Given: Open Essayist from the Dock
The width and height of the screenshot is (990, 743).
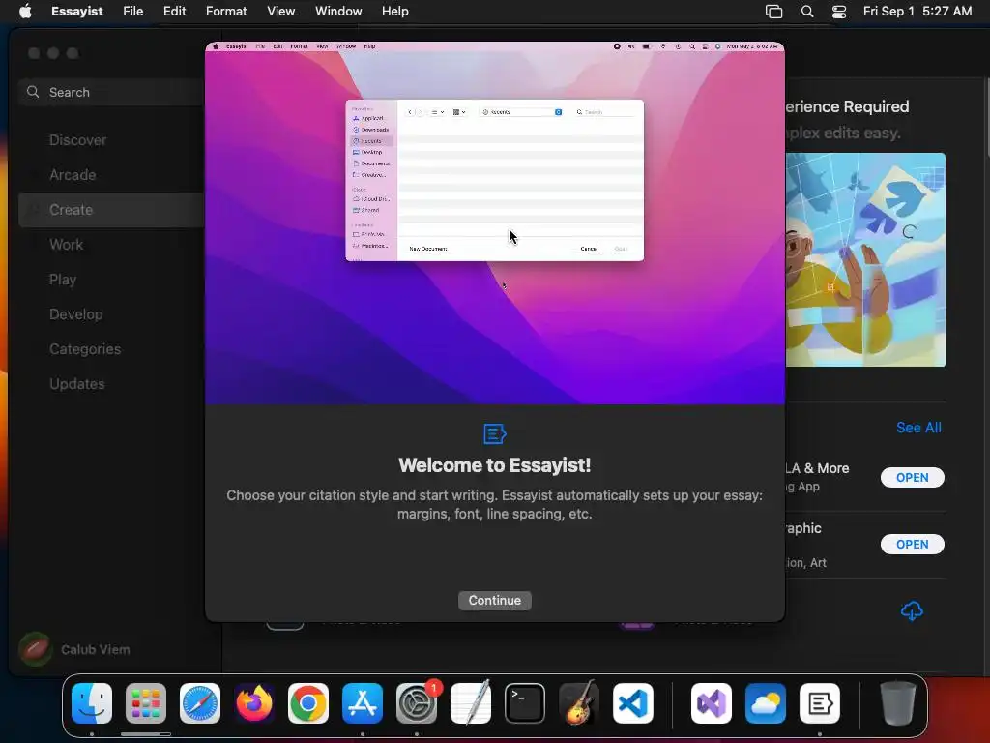Looking at the screenshot, I should click(820, 703).
